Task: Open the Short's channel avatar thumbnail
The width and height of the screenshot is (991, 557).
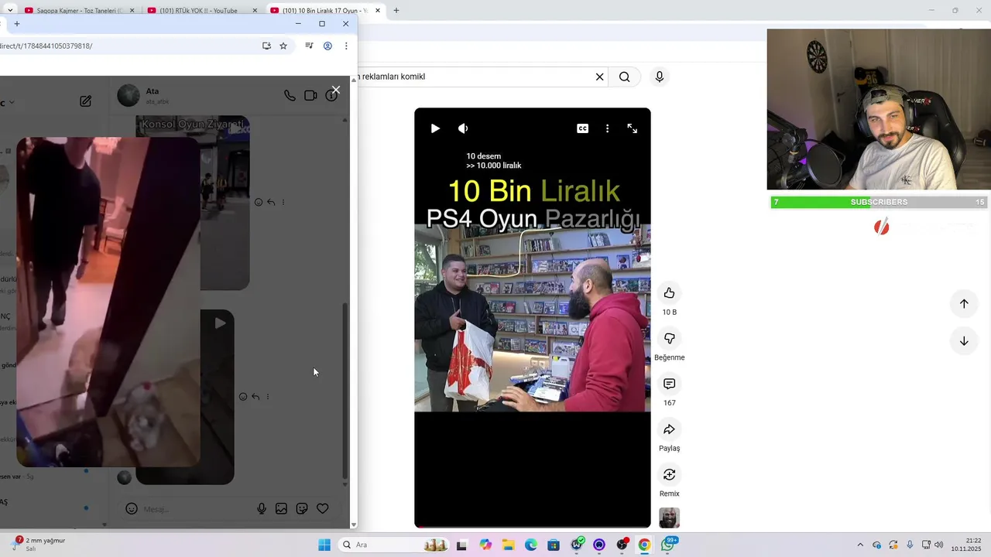Action: (x=669, y=518)
